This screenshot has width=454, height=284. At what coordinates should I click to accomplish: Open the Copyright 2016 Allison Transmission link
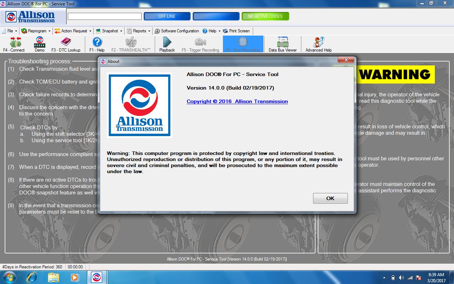pyautogui.click(x=237, y=101)
